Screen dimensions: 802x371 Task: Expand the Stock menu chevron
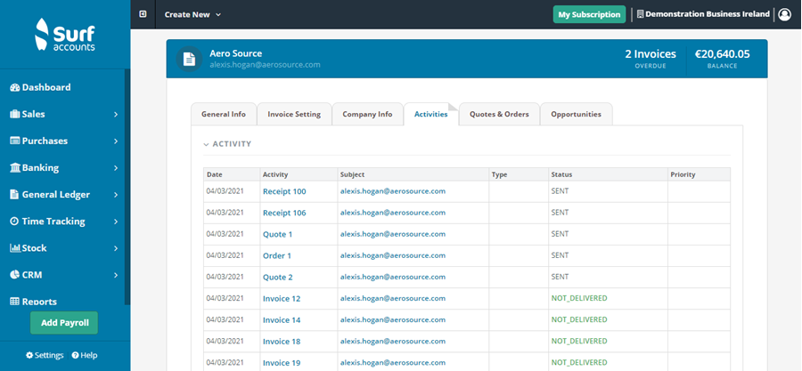pyautogui.click(x=116, y=248)
